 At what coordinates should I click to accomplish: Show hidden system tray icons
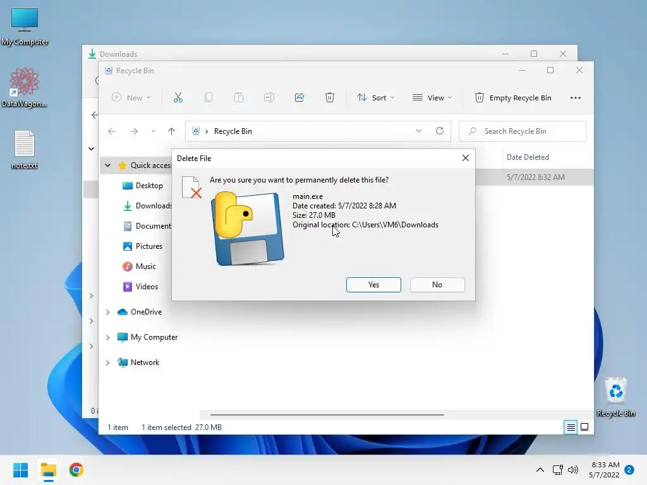tap(540, 470)
